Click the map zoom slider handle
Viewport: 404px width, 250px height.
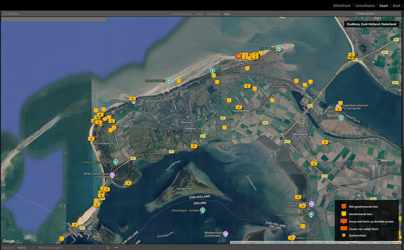[x=89, y=248]
